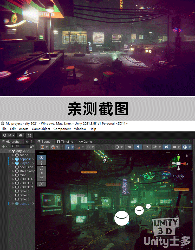Open the Edit menu
The image size is (195, 250).
[x=13, y=129]
